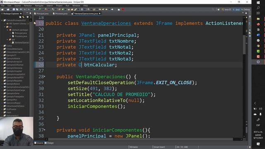Open the File menu

click(x=3, y=5)
